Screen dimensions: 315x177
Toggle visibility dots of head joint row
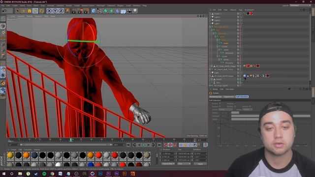[240, 43]
